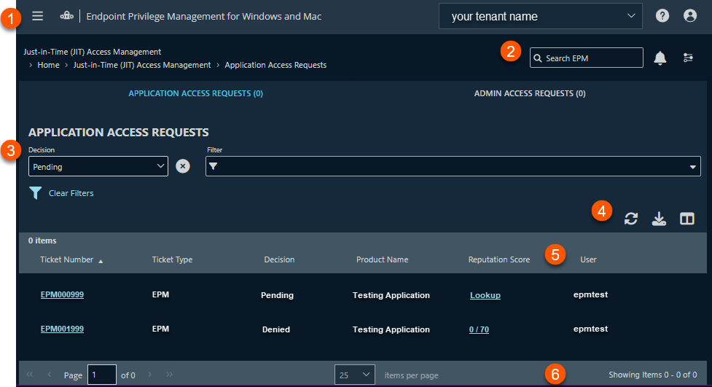
Task: Click Testing Application in EPM000999 row
Action: coord(391,295)
